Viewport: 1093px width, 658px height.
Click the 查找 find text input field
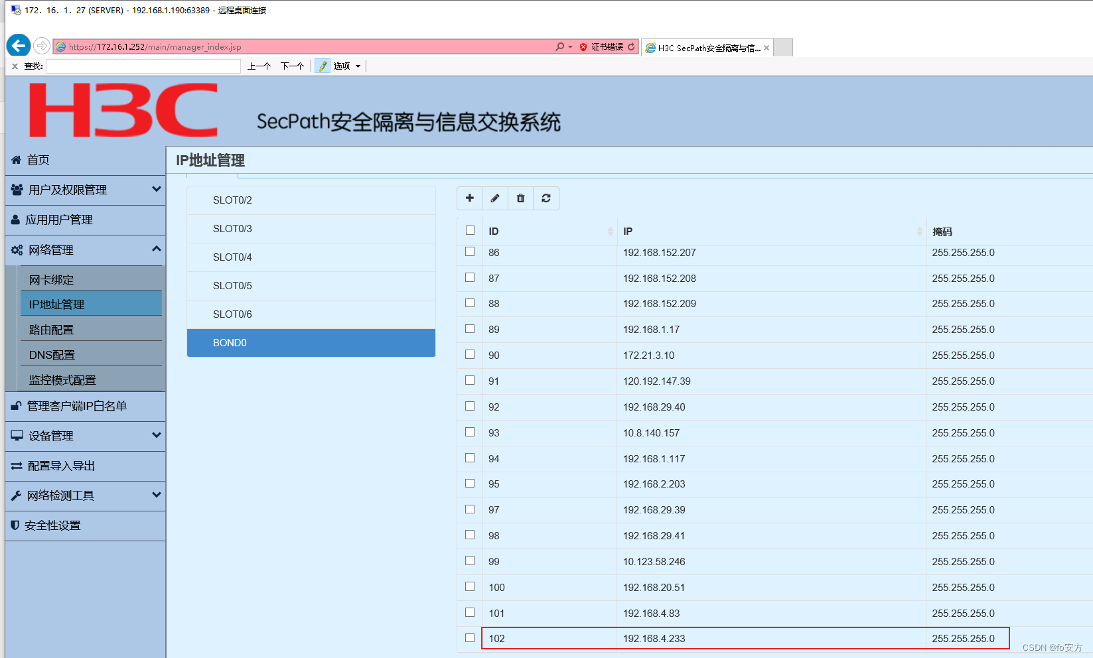coord(143,66)
